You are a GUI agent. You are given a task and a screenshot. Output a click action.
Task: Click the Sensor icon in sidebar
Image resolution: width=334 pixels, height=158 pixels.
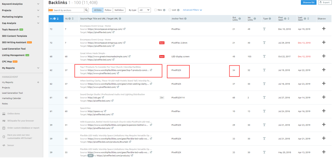click(4, 145)
